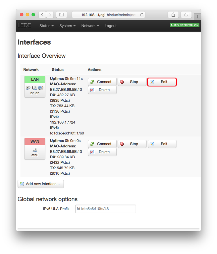Minimize the window with yellow button

[27, 15]
